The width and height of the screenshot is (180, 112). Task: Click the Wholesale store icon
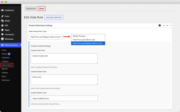pyautogui.click(x=2, y=39)
